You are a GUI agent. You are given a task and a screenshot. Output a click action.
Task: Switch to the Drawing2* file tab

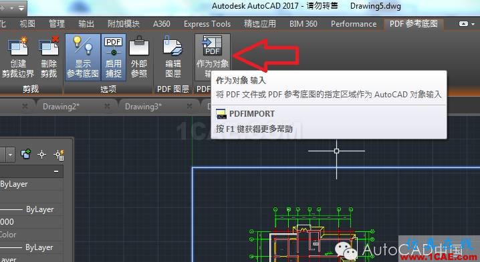[x=61, y=107]
